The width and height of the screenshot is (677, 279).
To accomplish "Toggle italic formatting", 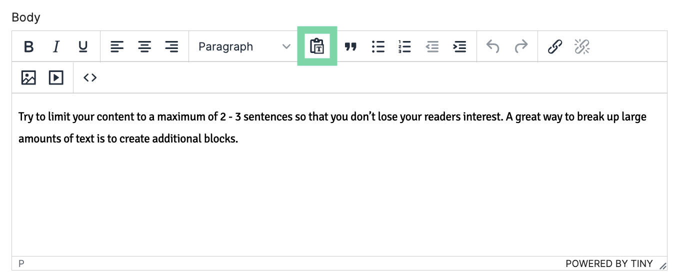I will [56, 47].
